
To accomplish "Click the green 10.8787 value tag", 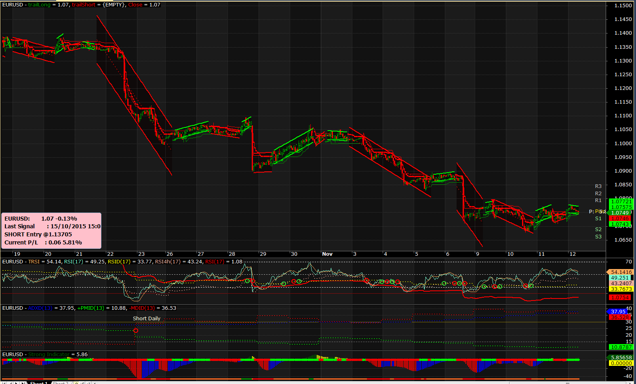I will (x=621, y=347).
